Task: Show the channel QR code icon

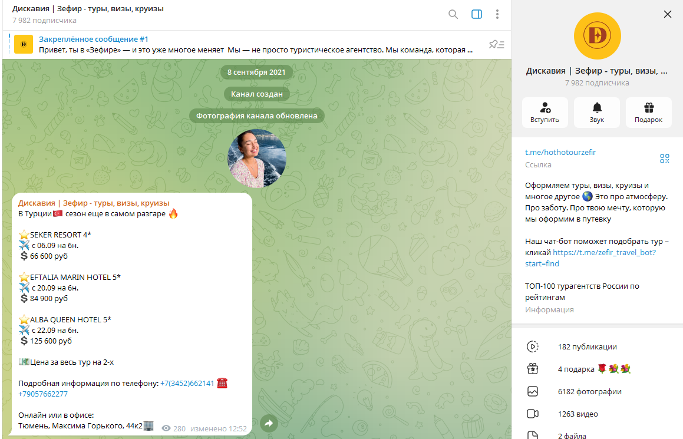Action: [664, 159]
